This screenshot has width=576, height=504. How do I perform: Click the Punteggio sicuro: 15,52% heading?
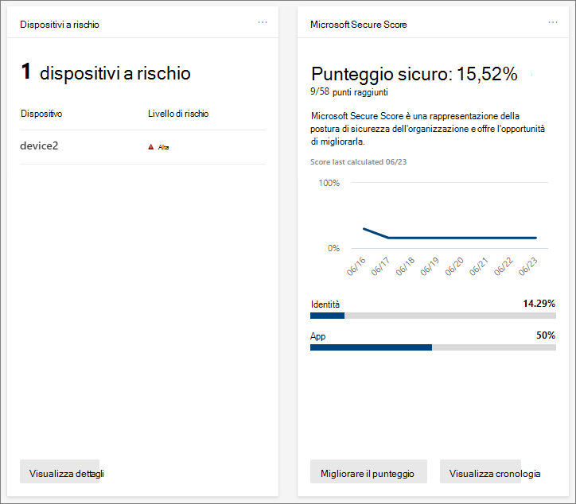click(414, 74)
